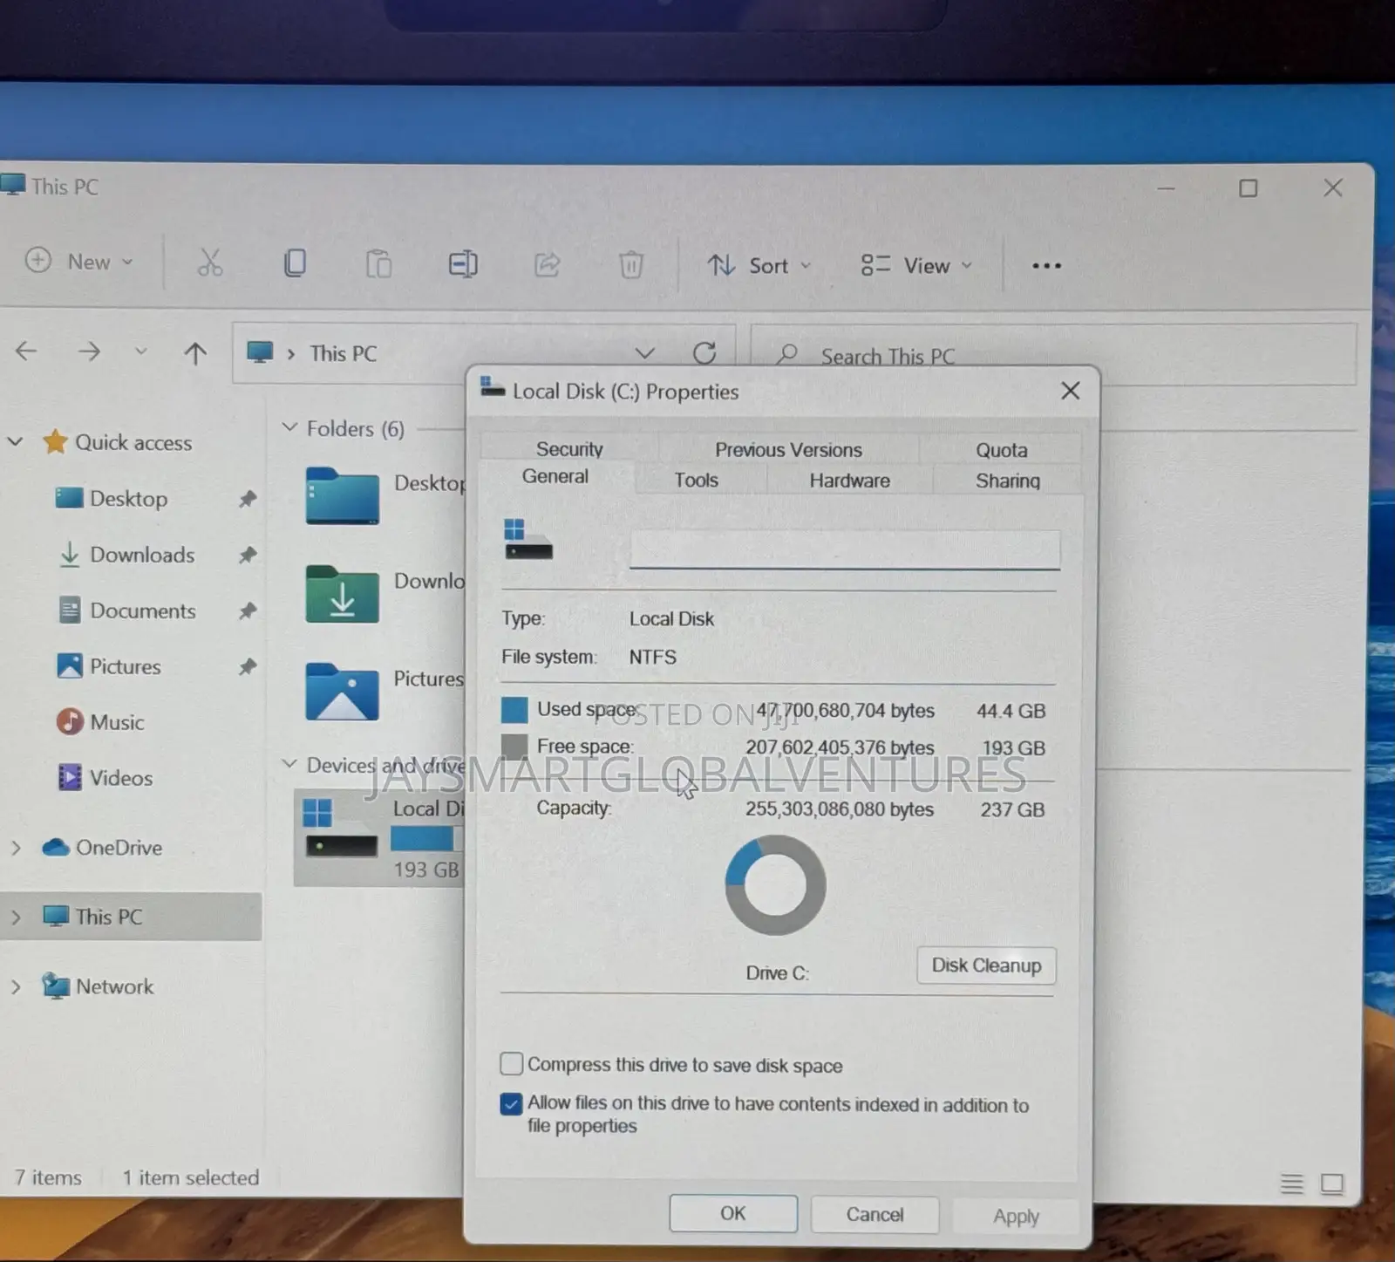Open Downloads in Quick access sidebar
This screenshot has width=1395, height=1262.
pyautogui.click(x=126, y=555)
